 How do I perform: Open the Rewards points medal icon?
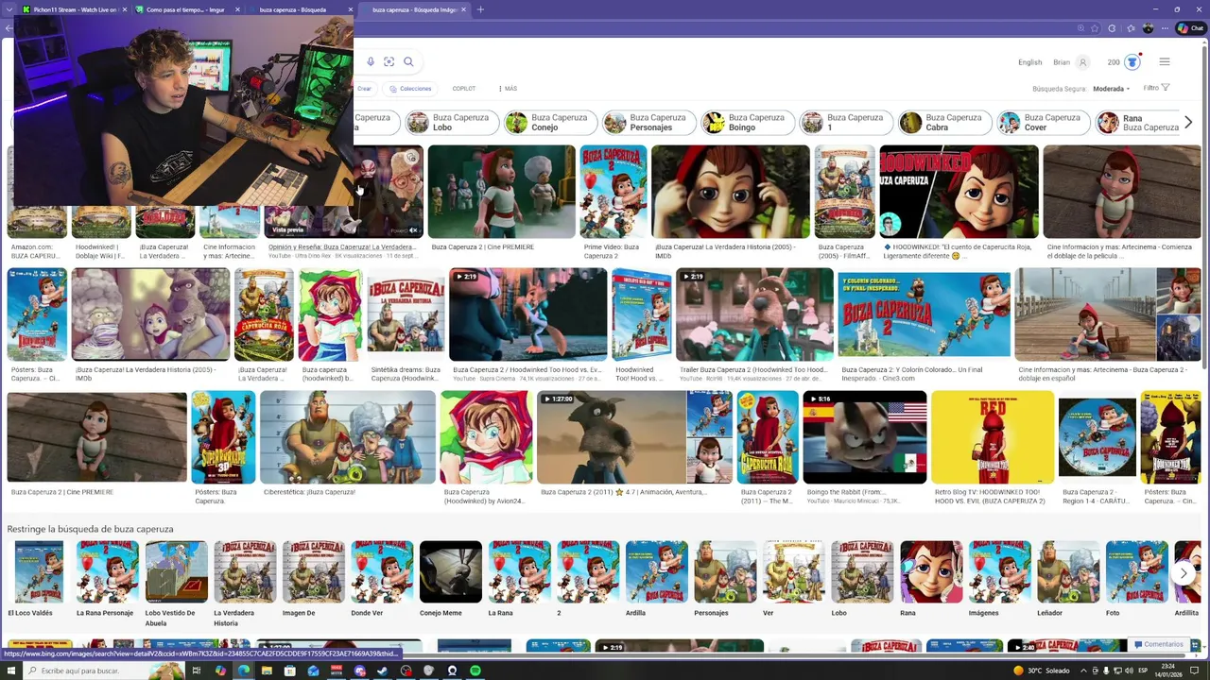[1132, 62]
